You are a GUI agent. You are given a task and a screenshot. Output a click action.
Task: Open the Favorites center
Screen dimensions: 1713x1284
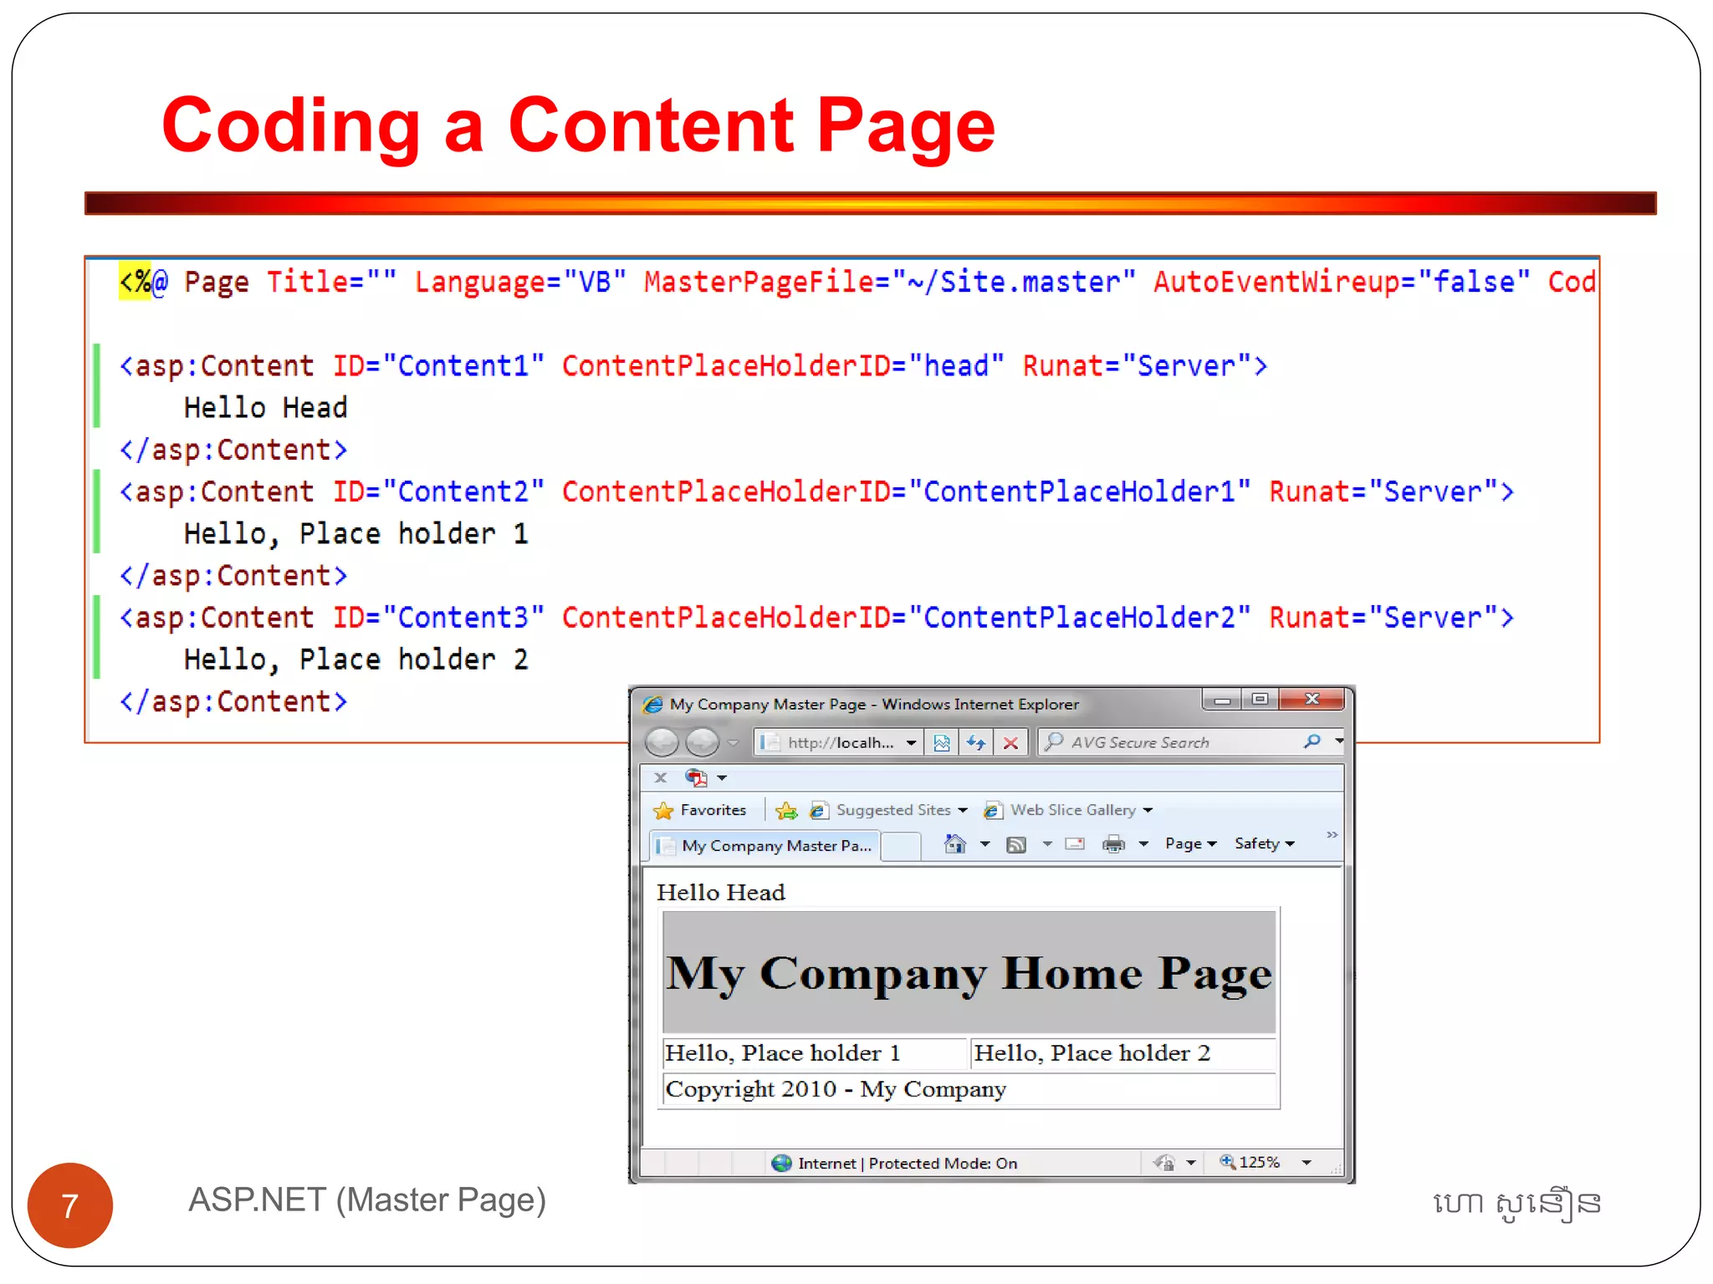click(699, 810)
